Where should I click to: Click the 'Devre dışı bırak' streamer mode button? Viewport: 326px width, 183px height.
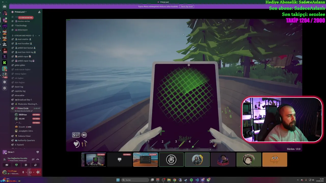[187, 6]
